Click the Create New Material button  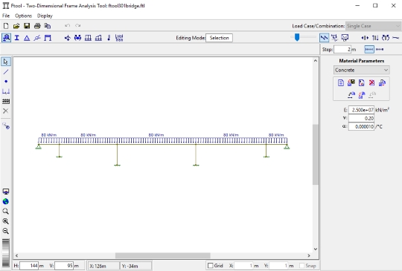coord(341,83)
